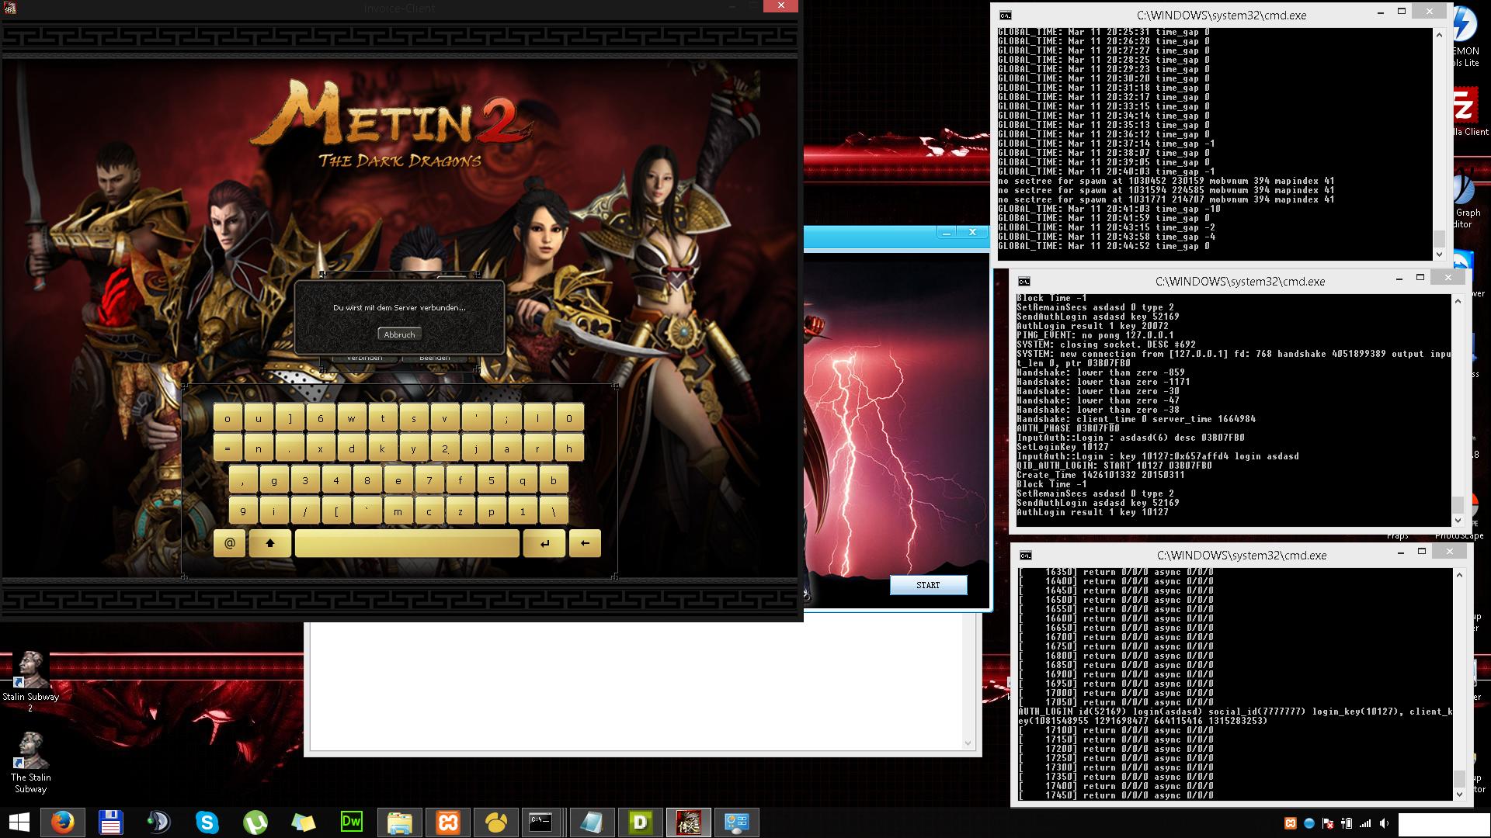Click the green D application taskbar icon
Viewport: 1491px width, 838px height.
[641, 822]
